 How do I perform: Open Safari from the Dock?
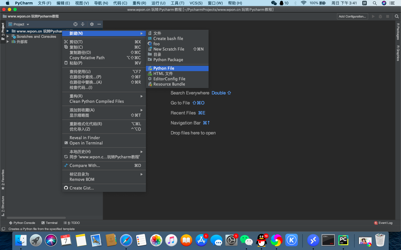click(x=126, y=240)
